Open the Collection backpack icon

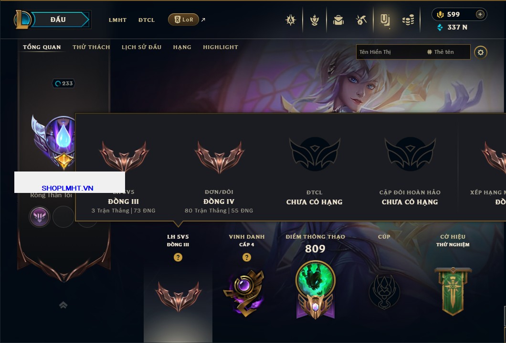click(338, 20)
